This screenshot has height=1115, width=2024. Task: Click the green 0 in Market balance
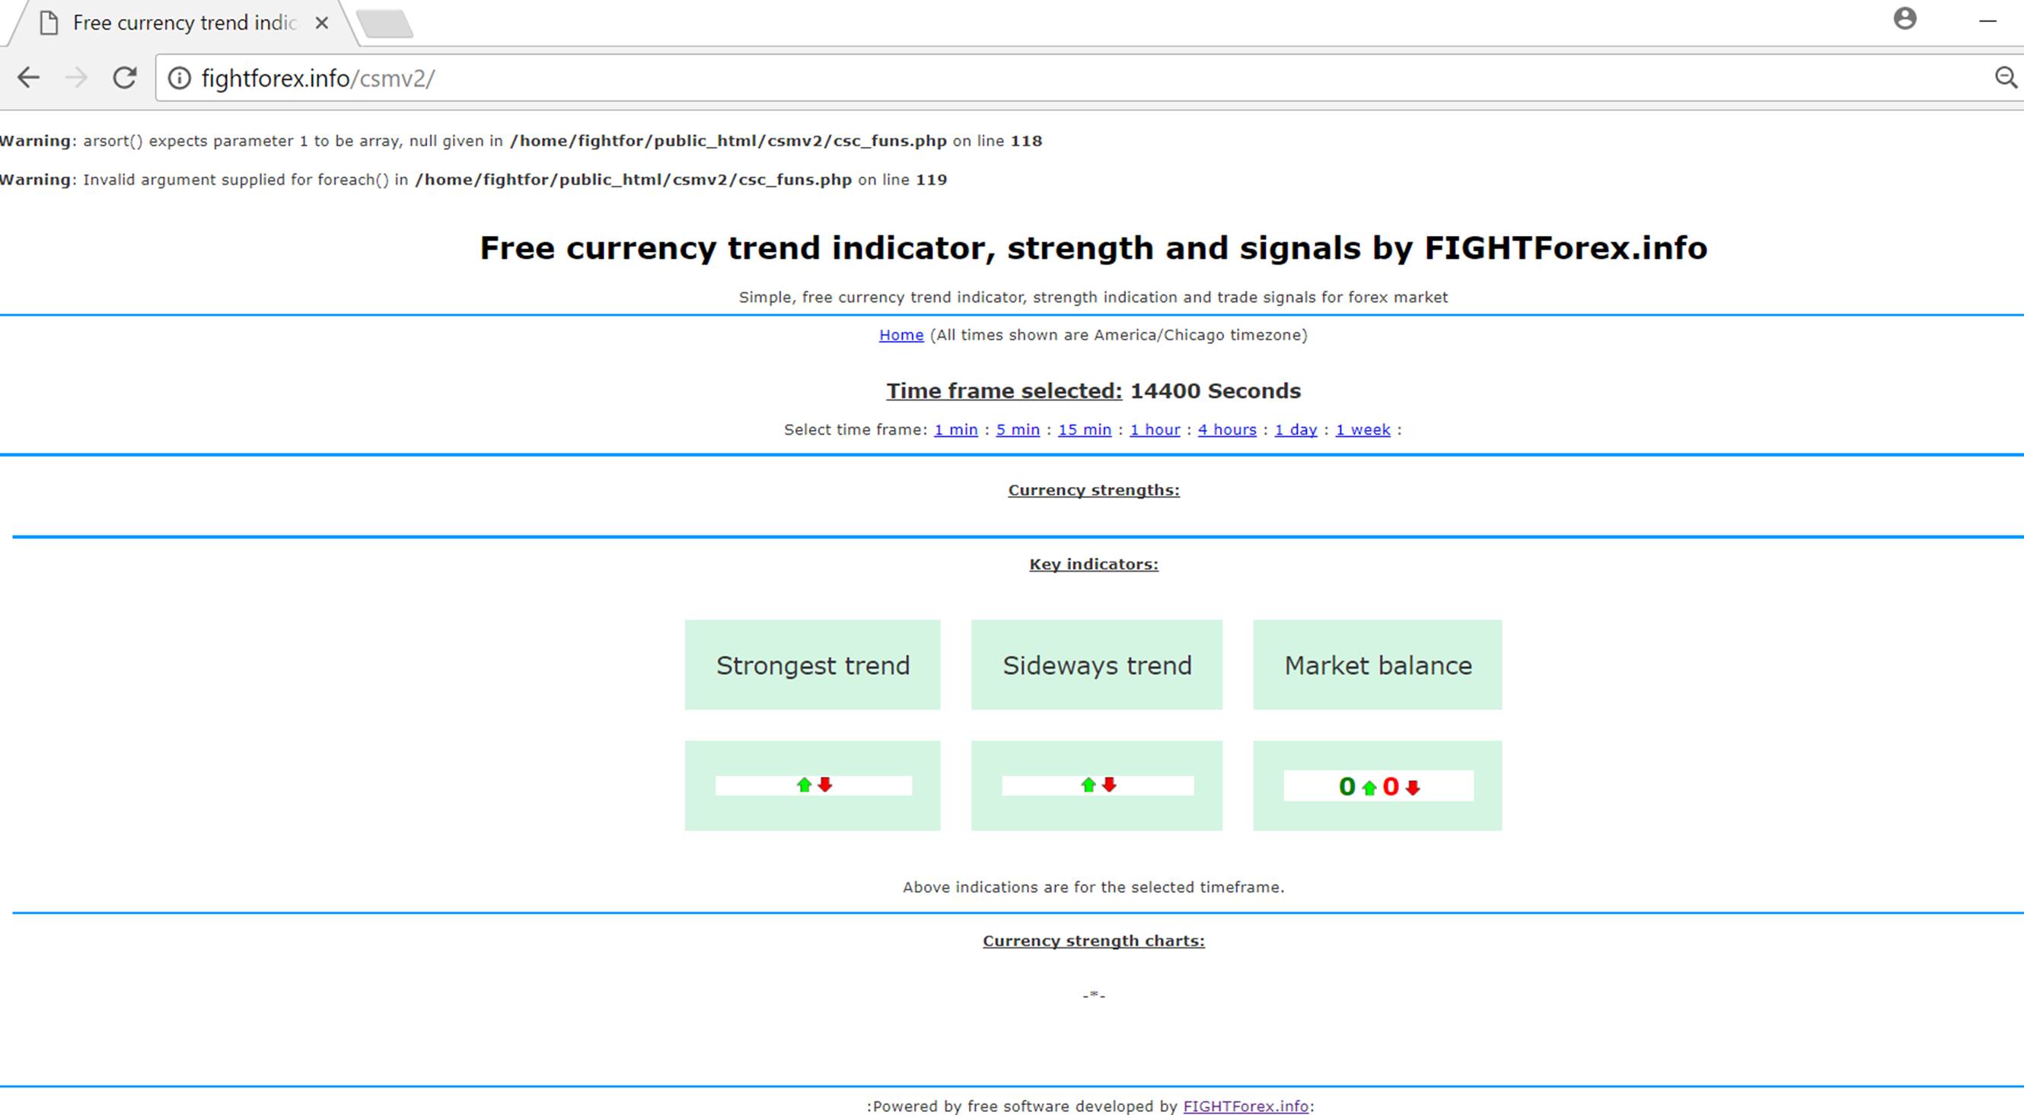click(x=1347, y=786)
